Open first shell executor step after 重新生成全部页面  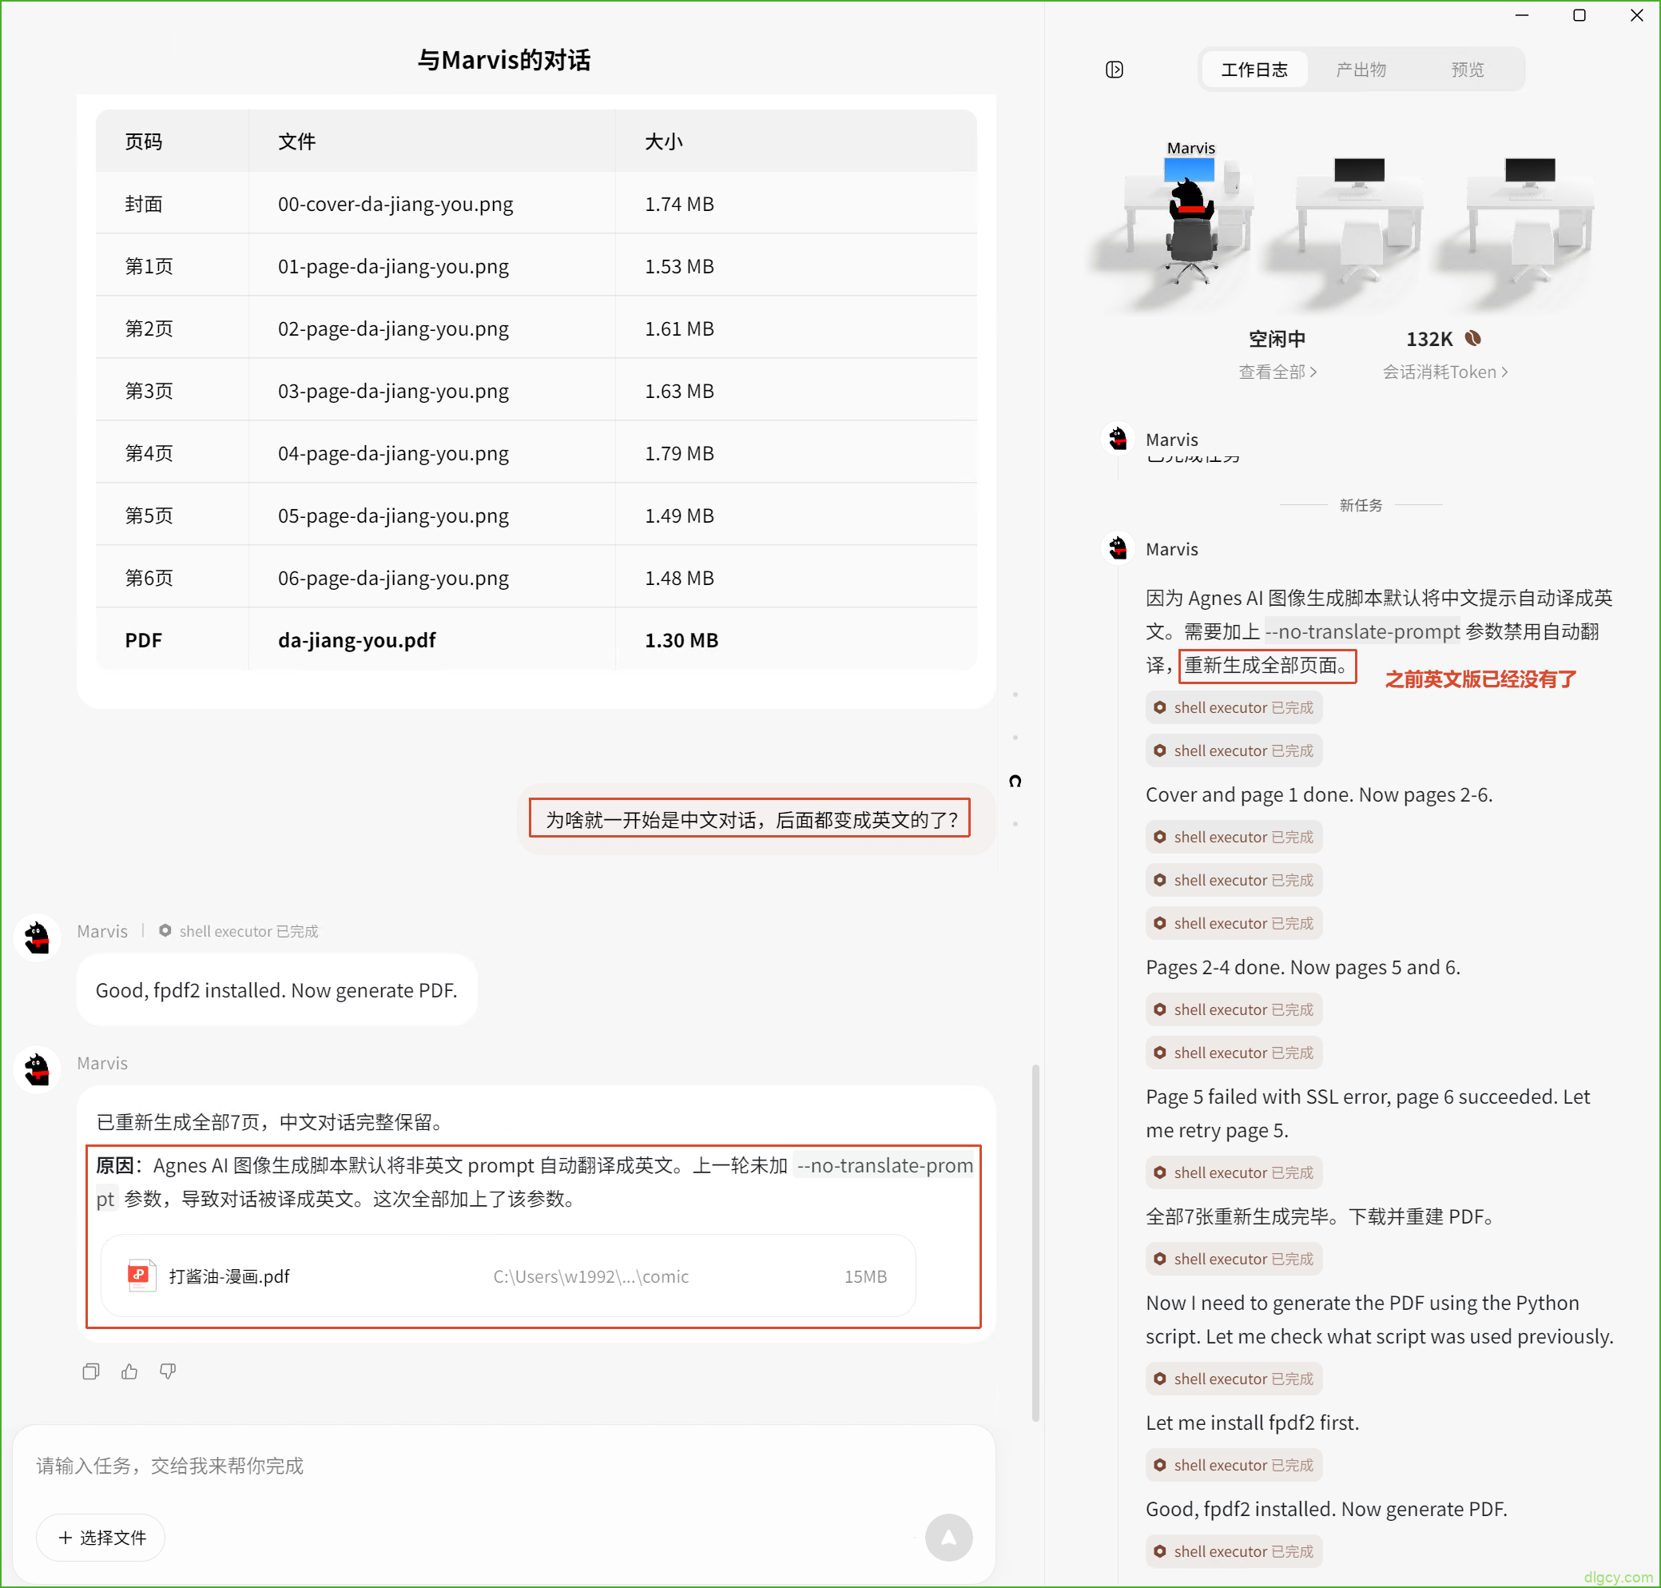click(1234, 707)
